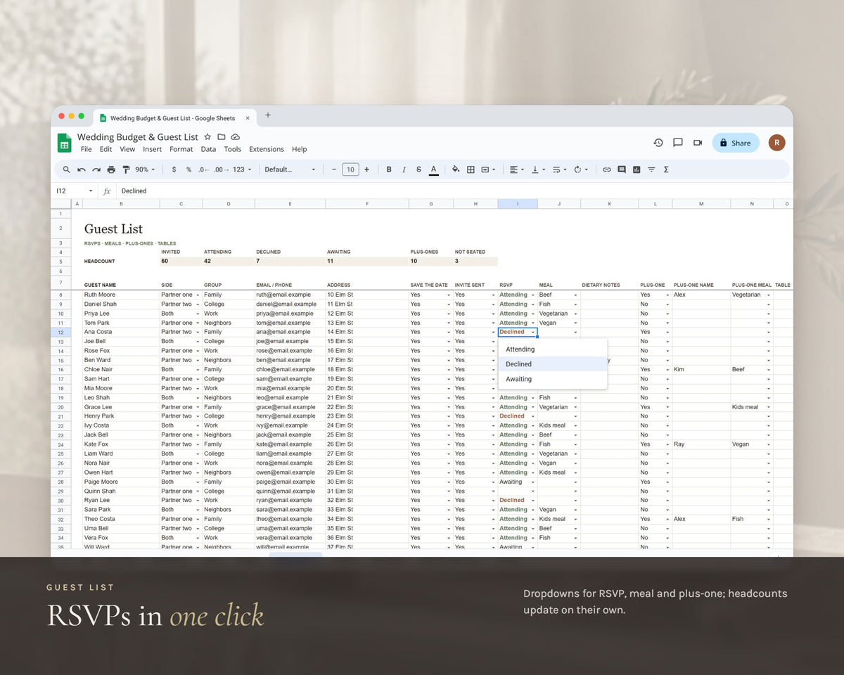Open the Default font dropdown

point(290,169)
